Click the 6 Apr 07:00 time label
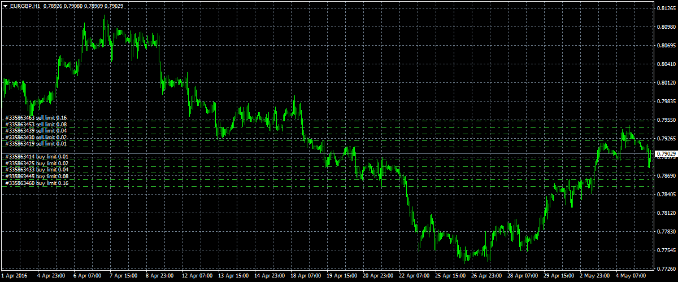This screenshot has width=678, height=282. point(86,277)
